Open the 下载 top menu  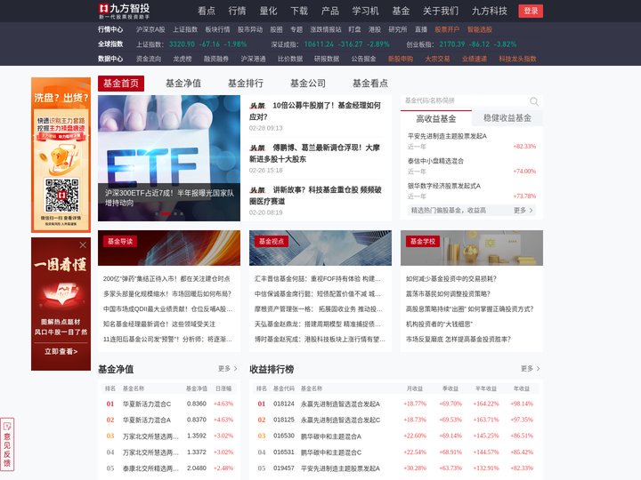pyautogui.click(x=299, y=11)
